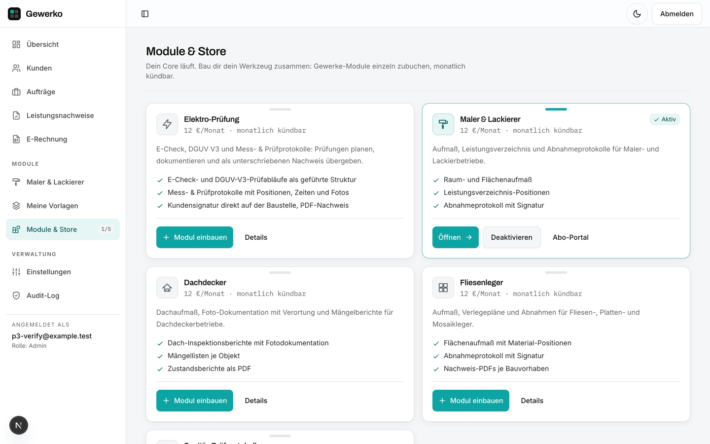Click the p3-verify@example.test account email
Image resolution: width=710 pixels, height=444 pixels.
coord(52,336)
